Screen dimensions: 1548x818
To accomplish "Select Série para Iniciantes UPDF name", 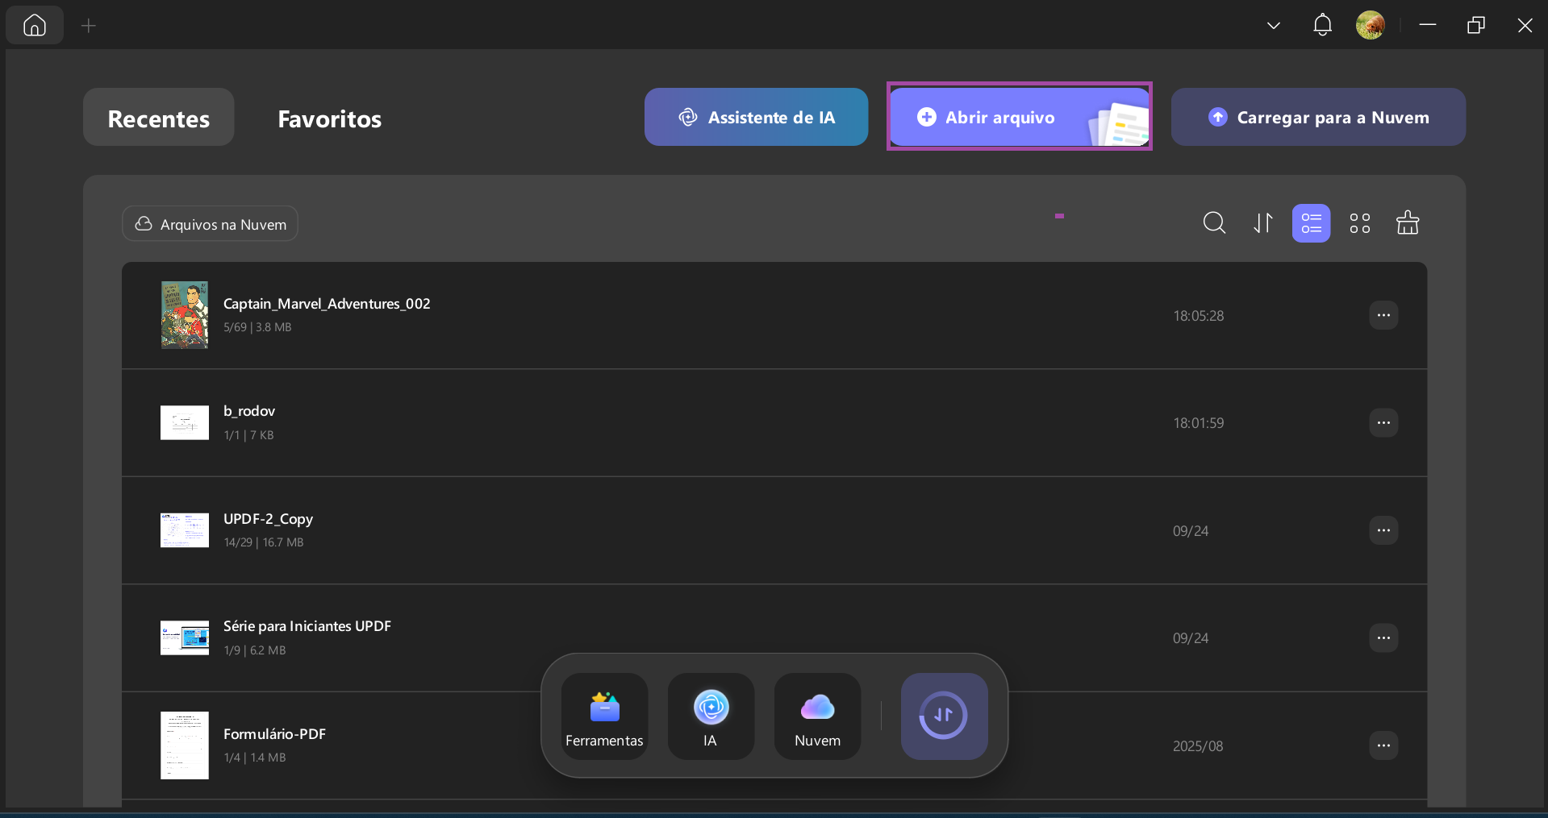I will click(x=307, y=626).
